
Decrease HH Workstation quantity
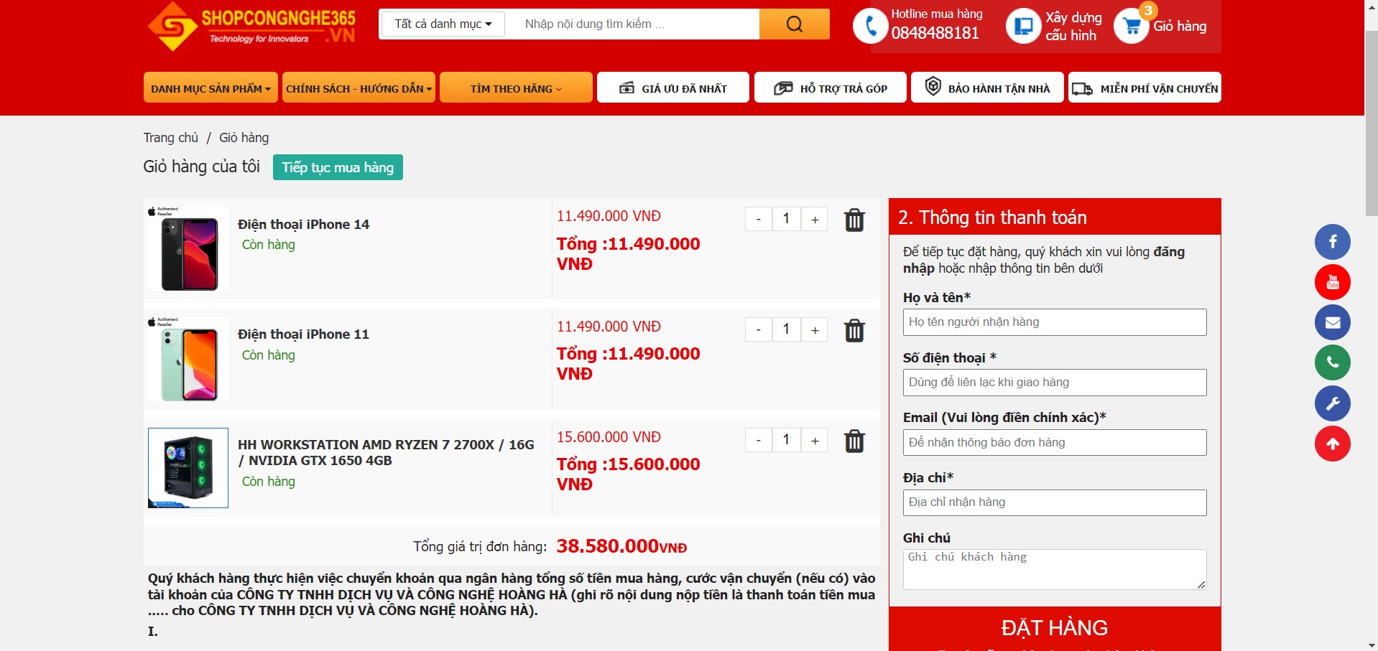759,441
